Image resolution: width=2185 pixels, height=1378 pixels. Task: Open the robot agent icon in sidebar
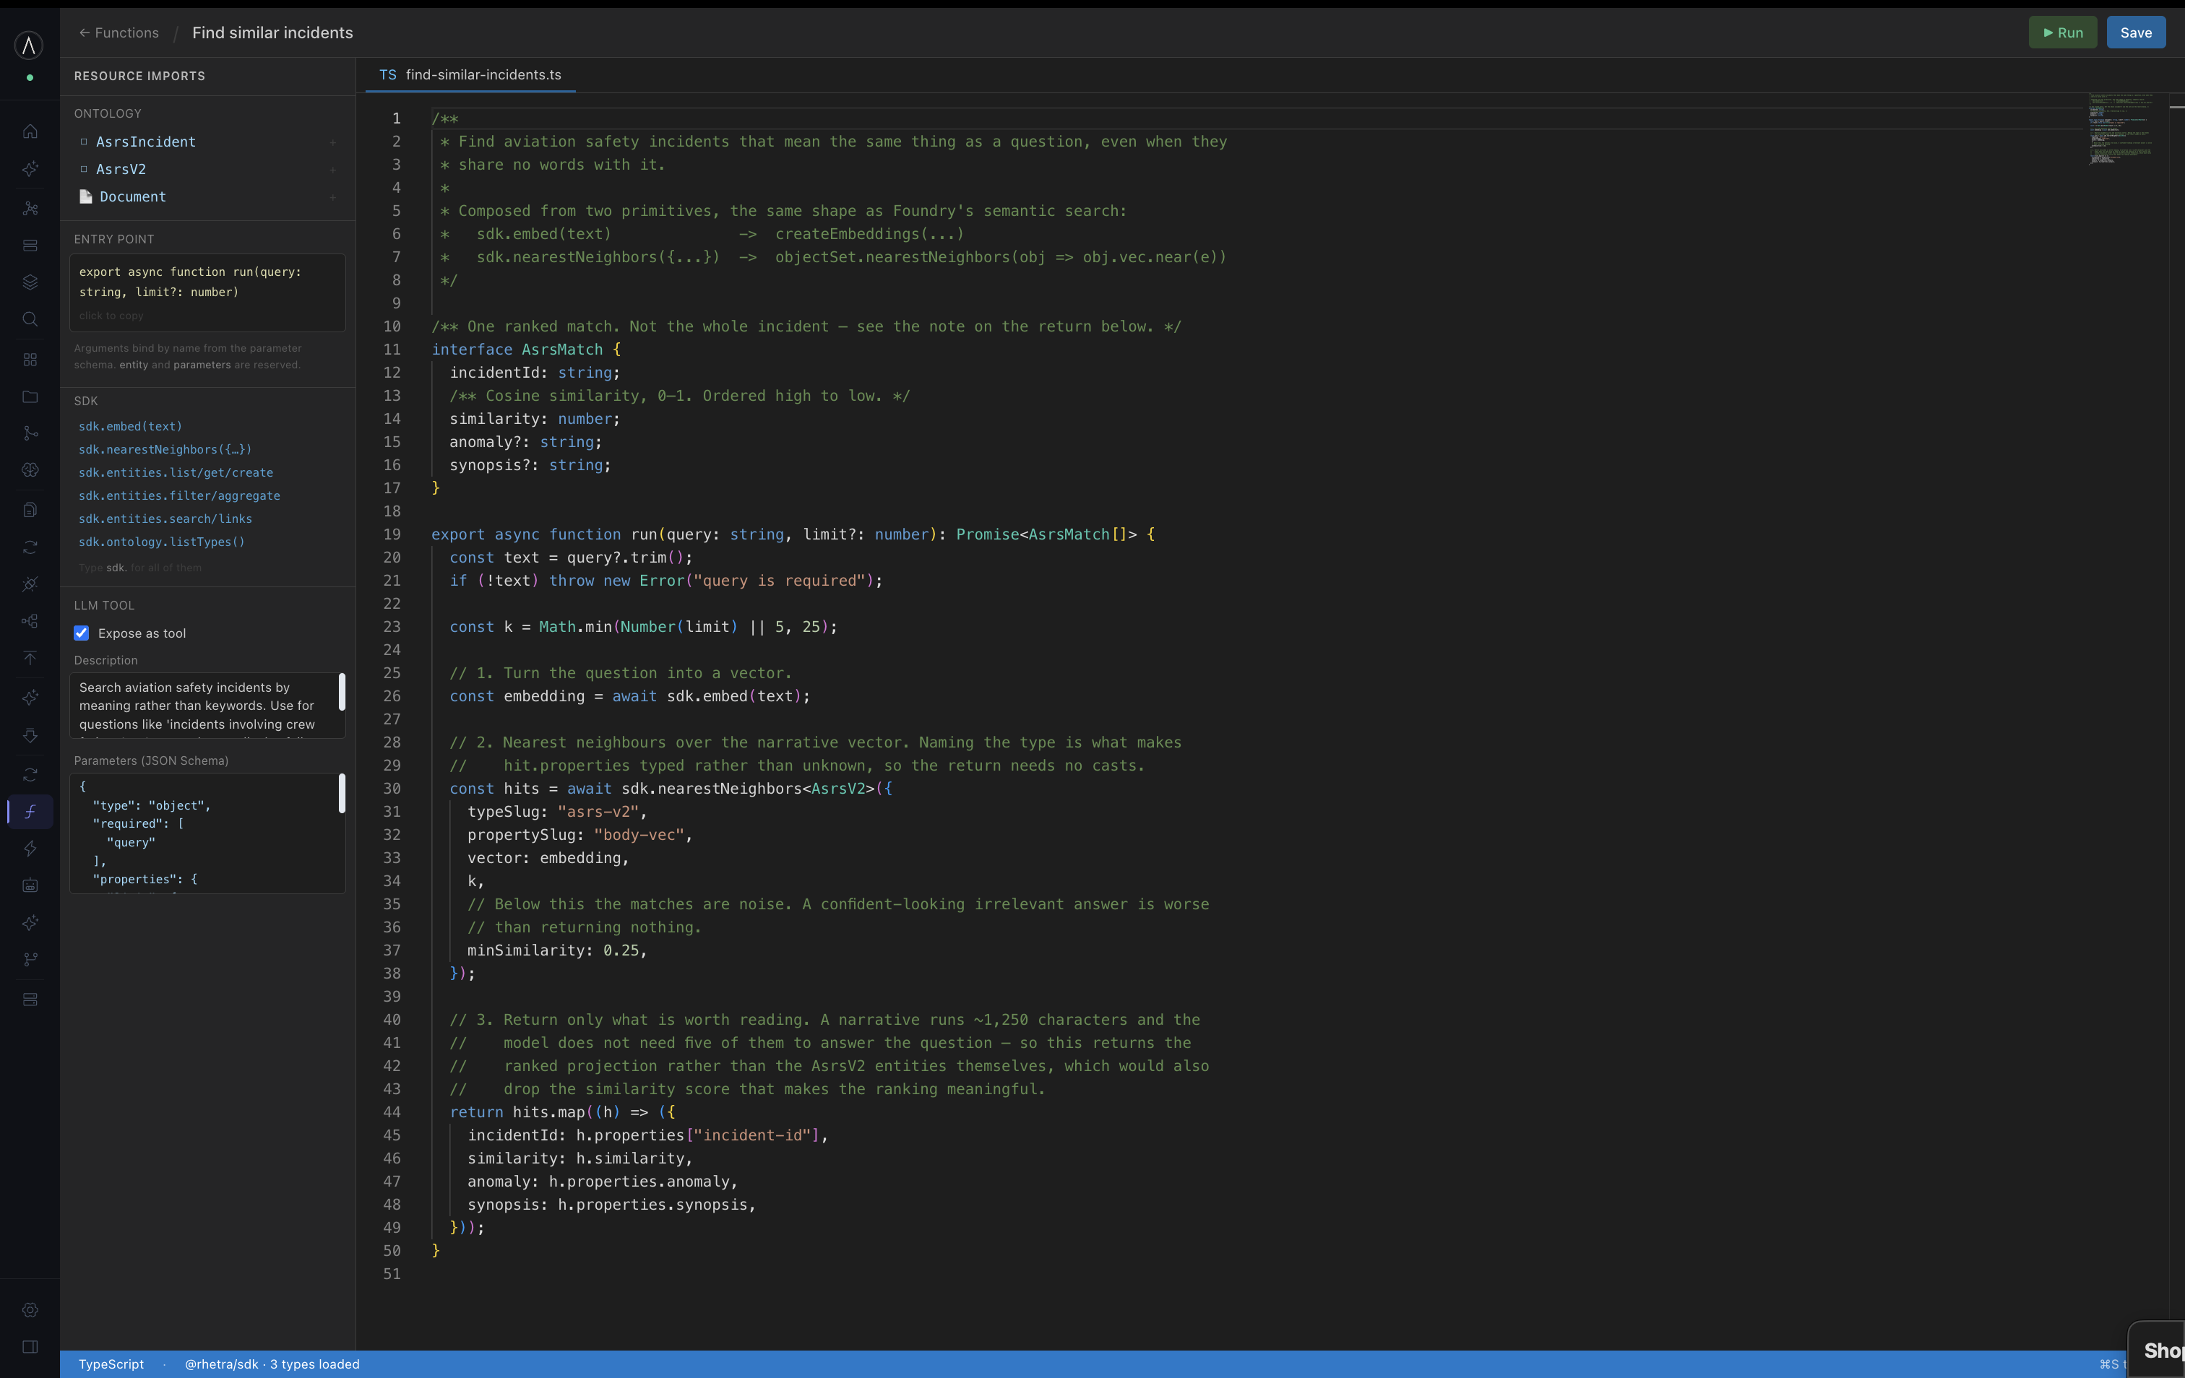click(x=30, y=885)
